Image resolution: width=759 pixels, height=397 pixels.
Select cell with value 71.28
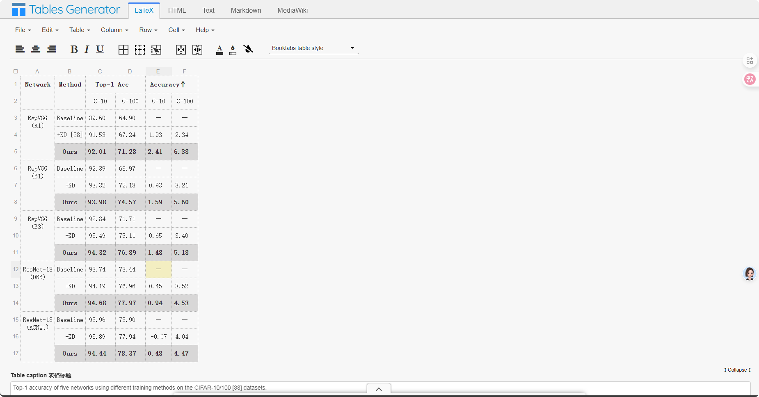[130, 152]
